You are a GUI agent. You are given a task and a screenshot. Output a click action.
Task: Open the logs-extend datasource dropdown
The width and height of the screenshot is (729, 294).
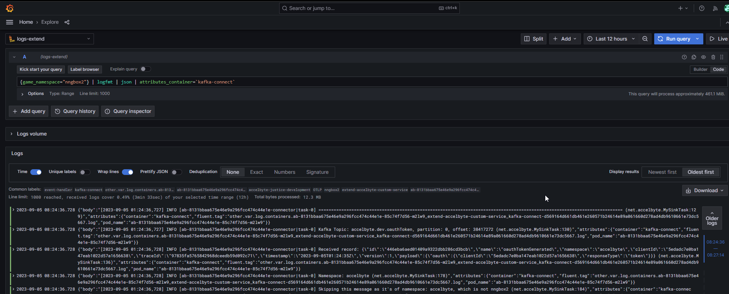coord(49,39)
